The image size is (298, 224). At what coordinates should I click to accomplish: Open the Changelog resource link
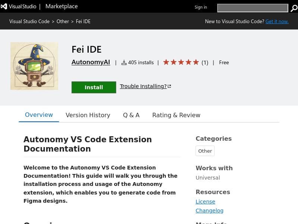tap(209, 211)
